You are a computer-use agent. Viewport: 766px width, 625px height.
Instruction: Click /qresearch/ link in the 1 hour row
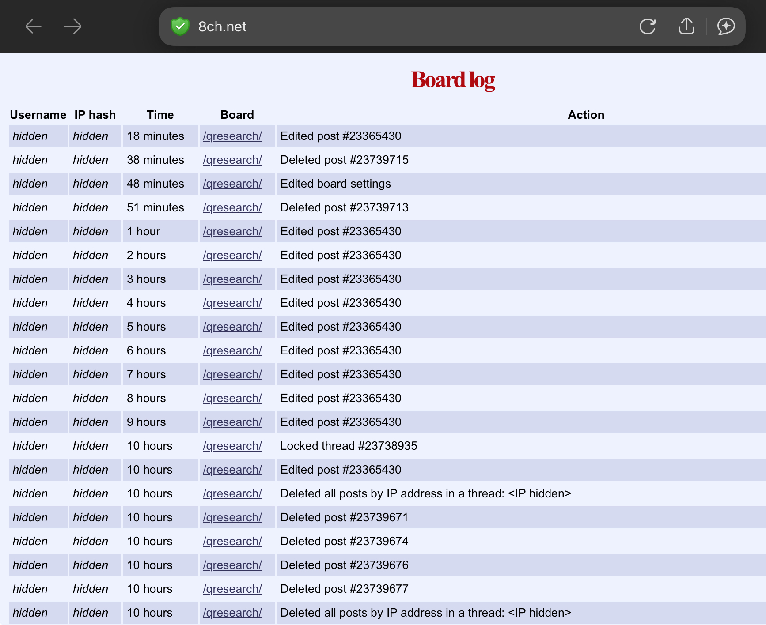coord(232,232)
